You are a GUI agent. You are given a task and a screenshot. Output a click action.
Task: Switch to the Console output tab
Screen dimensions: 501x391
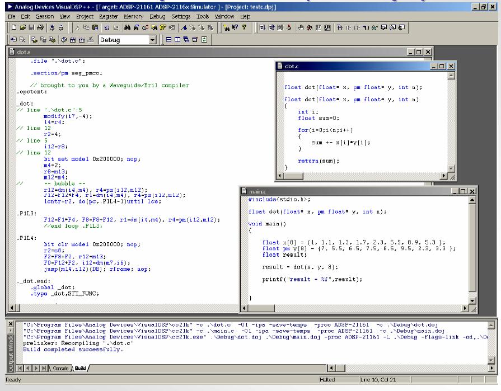tap(60, 368)
